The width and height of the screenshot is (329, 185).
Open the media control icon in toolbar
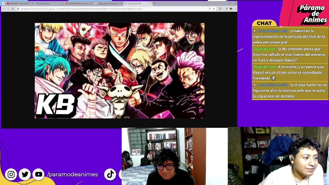(x=226, y=9)
